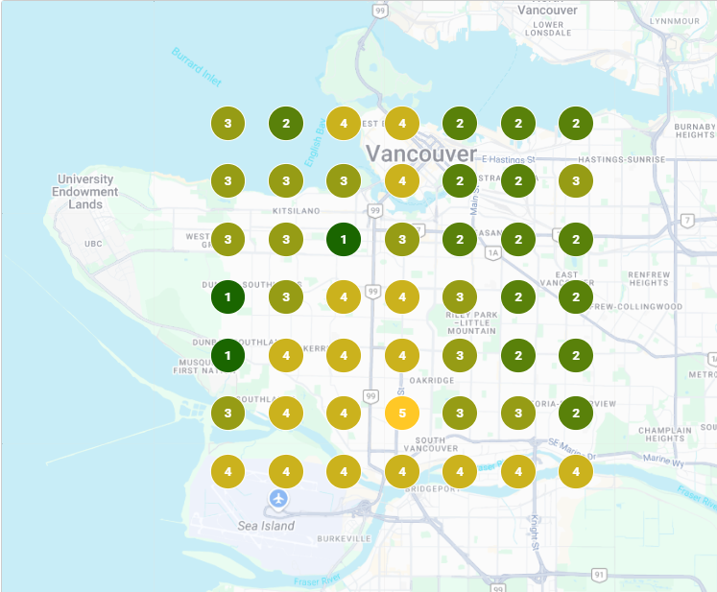Click the 4 marker directly above Vancouver label
The width and height of the screenshot is (717, 592).
coord(402,124)
